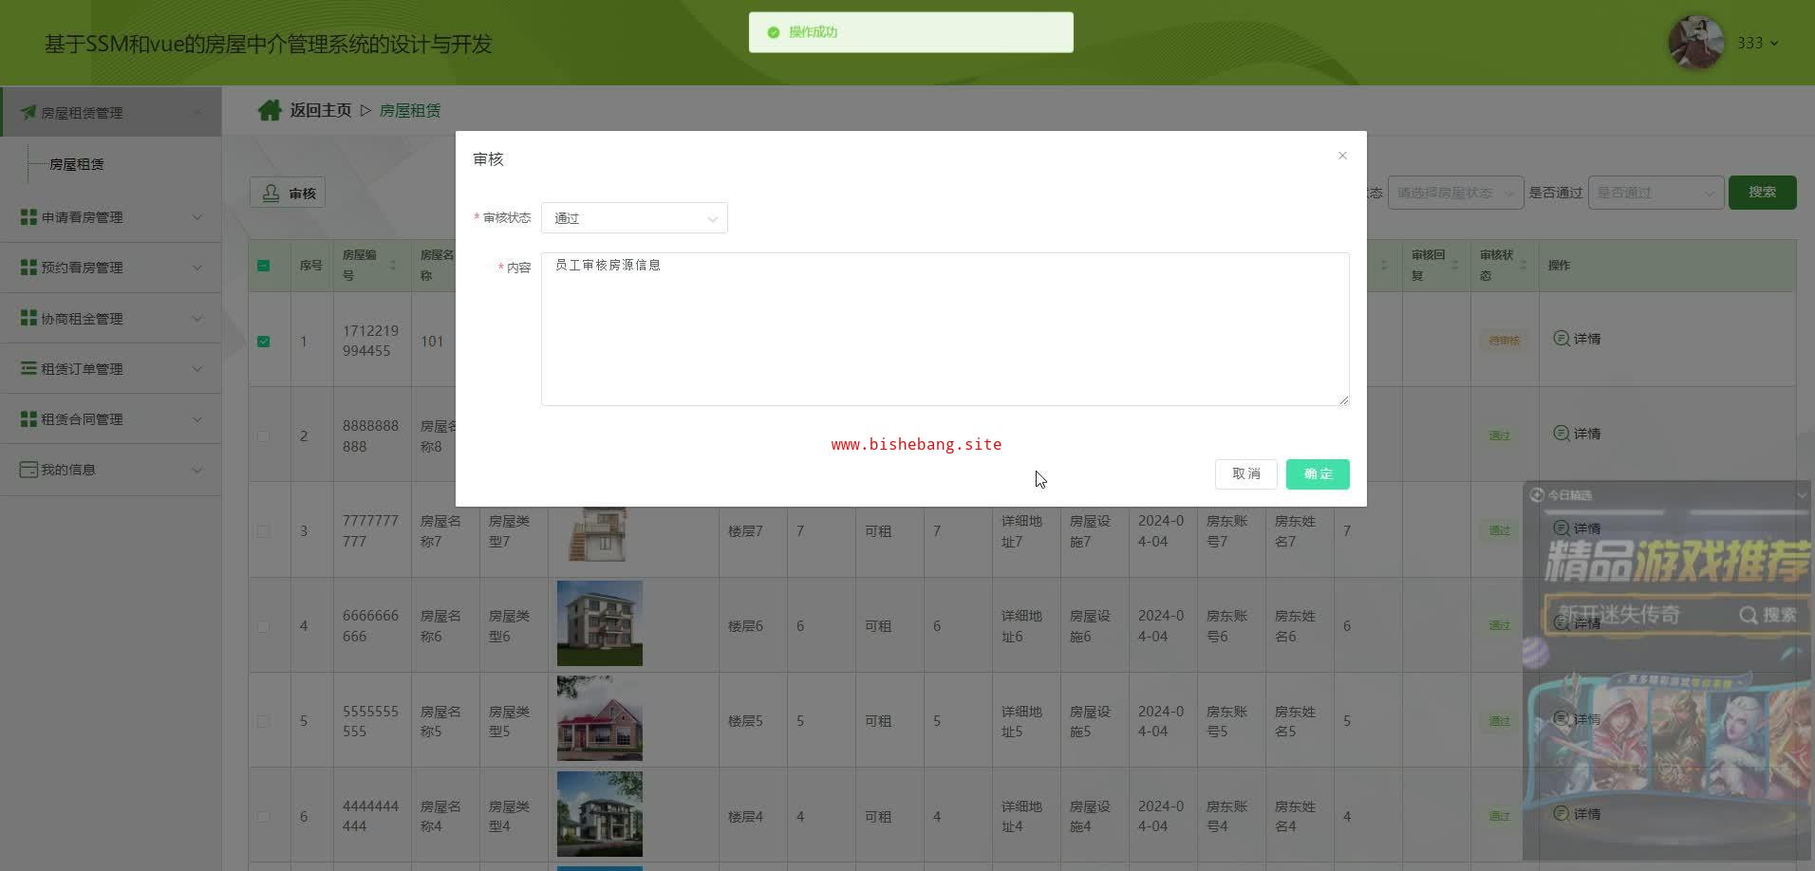The image size is (1815, 871).
Task: Click the home icon beside 返回主页
Action: click(x=270, y=110)
